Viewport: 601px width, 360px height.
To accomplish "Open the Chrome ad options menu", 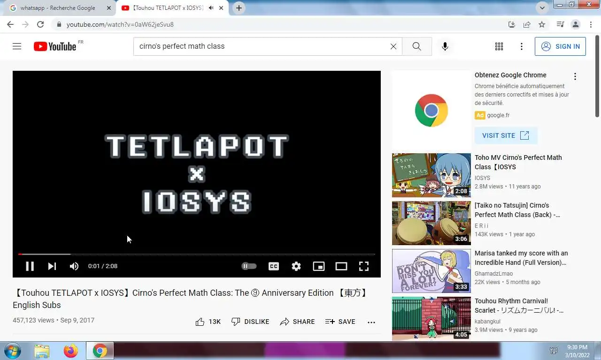I will tap(575, 76).
